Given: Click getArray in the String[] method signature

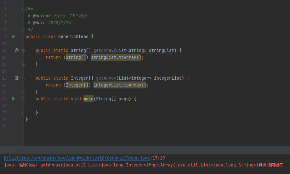Looking at the screenshot, I should point(103,50).
